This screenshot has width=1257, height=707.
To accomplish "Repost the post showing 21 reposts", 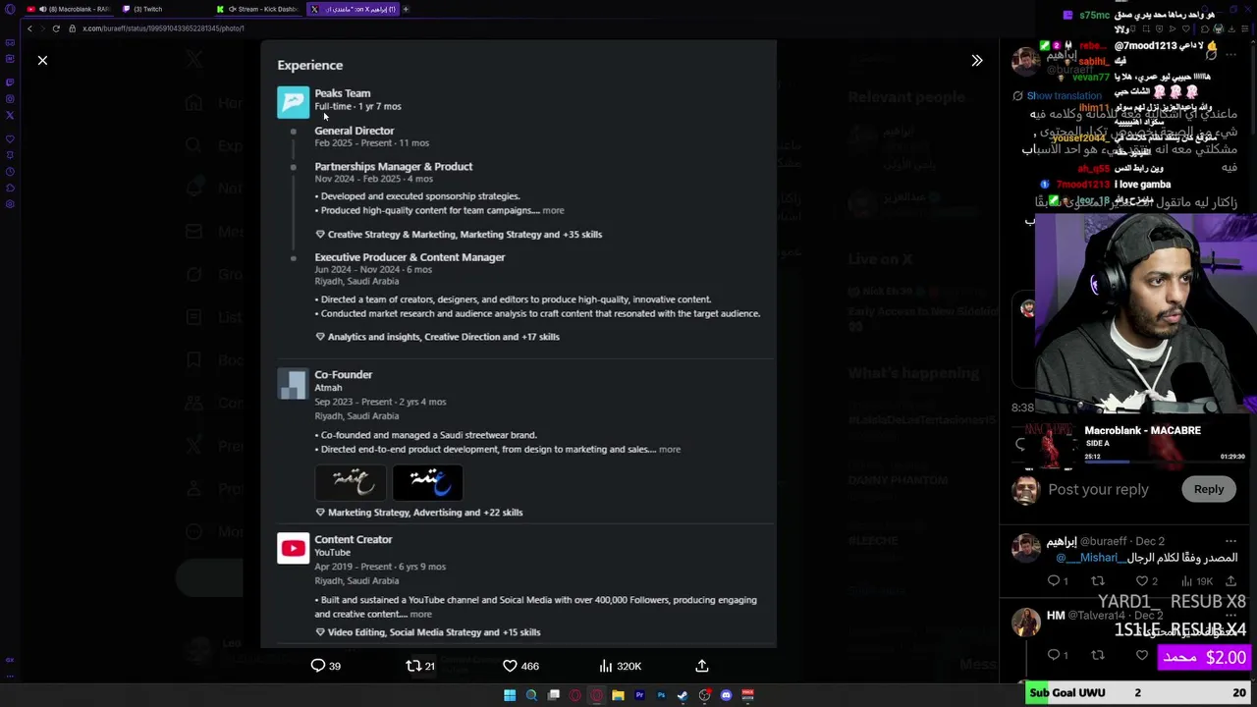I will pyautogui.click(x=420, y=666).
